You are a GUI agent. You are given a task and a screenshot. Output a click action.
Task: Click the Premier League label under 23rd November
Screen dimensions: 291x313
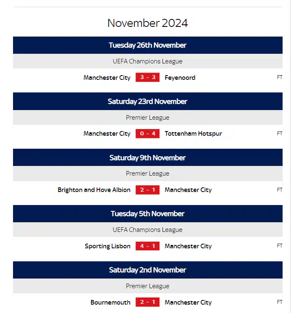click(x=147, y=118)
